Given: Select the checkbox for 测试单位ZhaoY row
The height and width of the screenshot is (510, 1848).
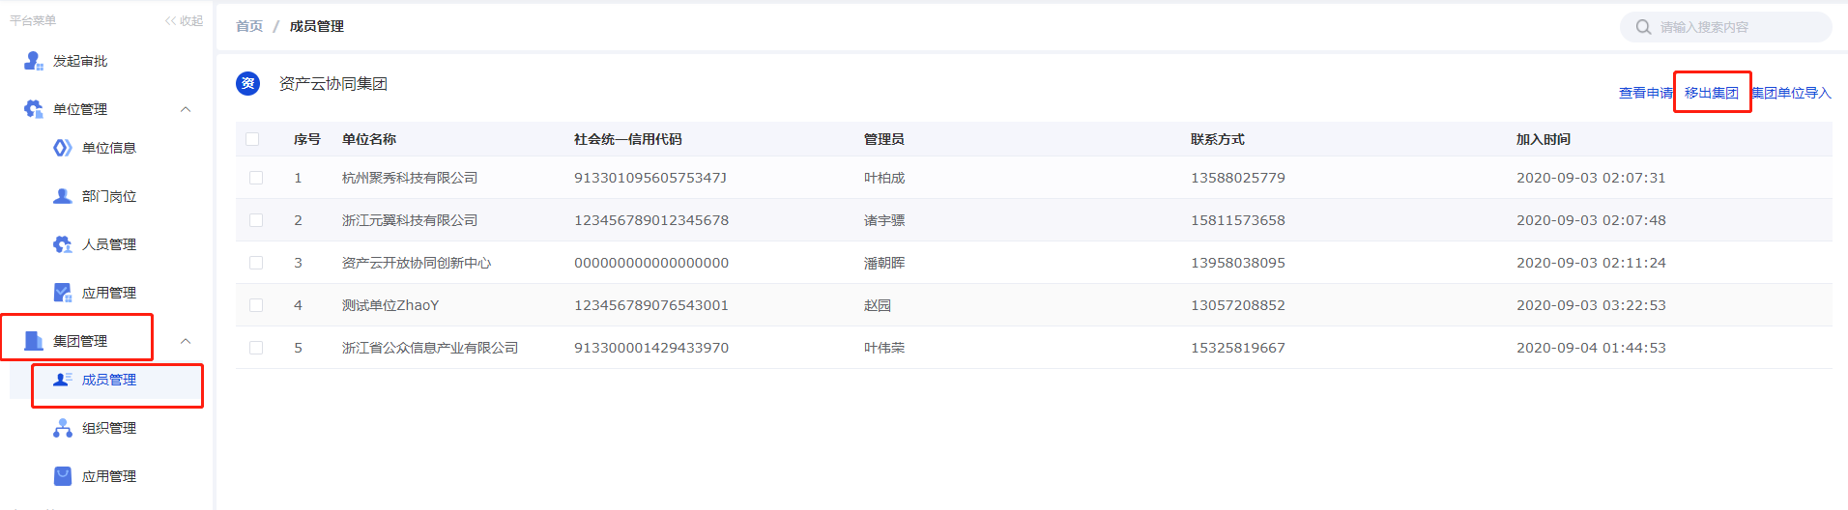Looking at the screenshot, I should click(256, 305).
